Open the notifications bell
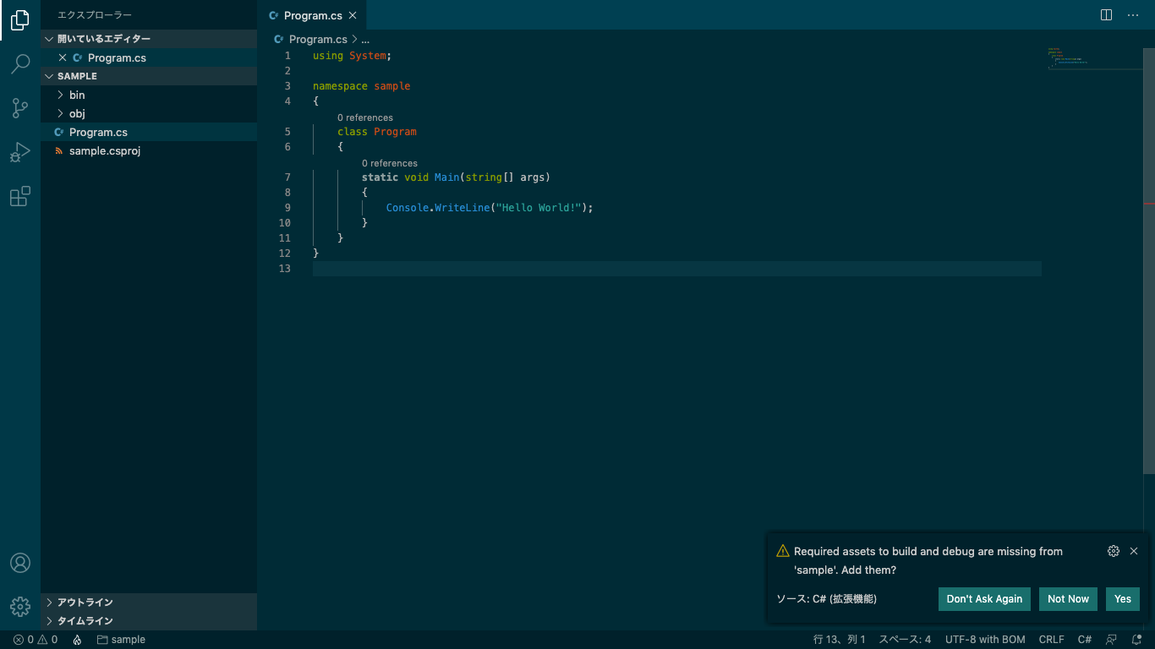1155x649 pixels. click(x=1137, y=640)
